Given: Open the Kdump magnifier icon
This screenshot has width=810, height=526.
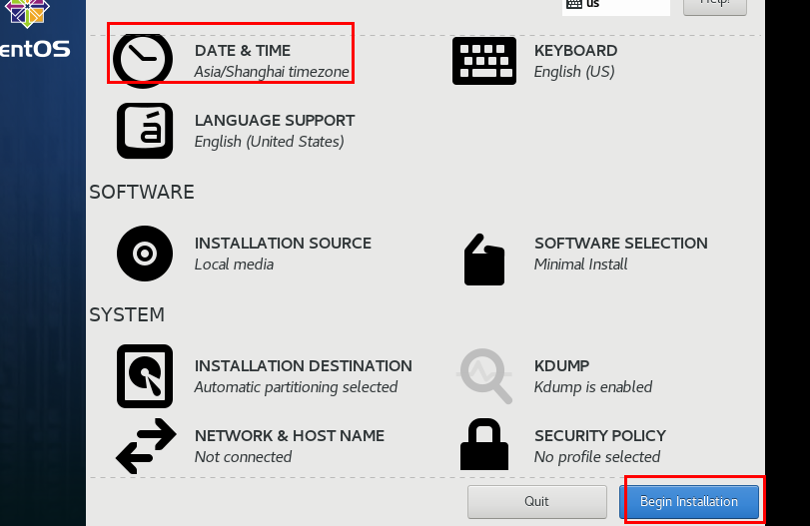Looking at the screenshot, I should (485, 376).
